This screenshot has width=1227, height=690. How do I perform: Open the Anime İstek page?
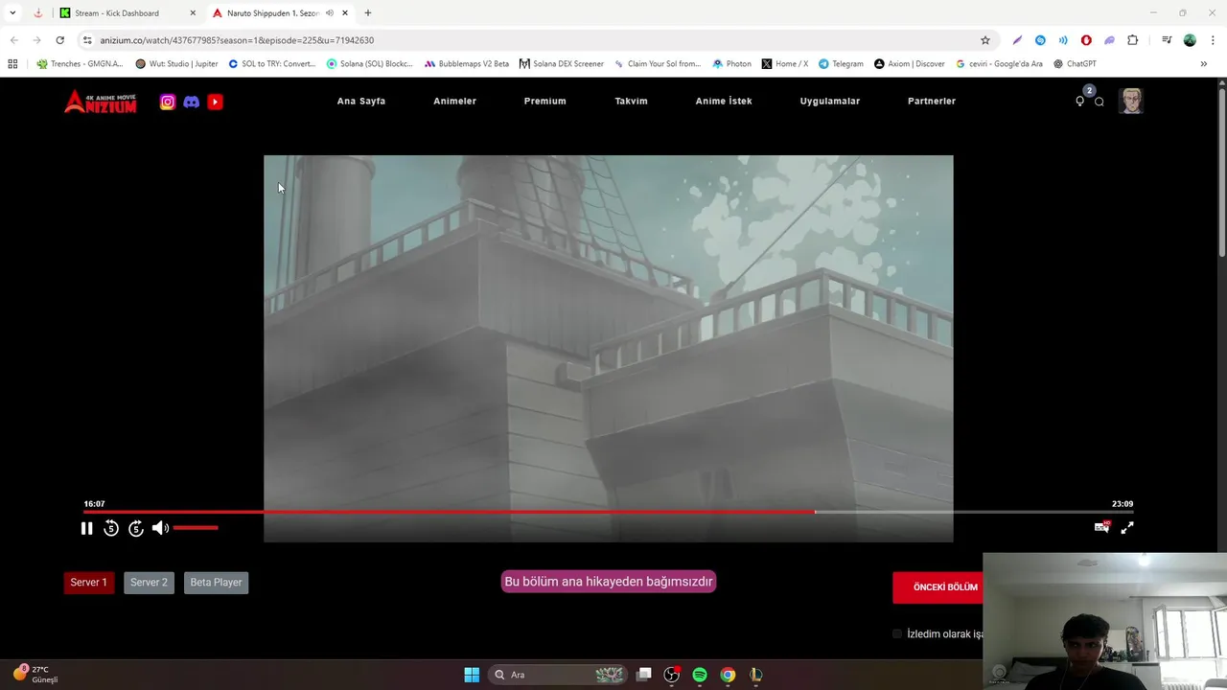724,102
